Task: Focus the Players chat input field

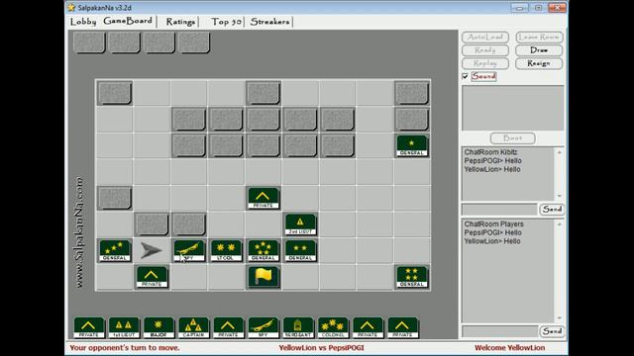Action: (x=499, y=332)
